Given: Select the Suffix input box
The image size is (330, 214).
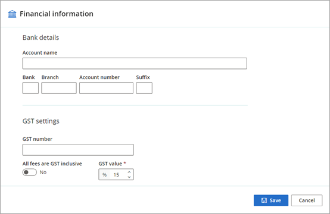Looking at the screenshot, I should pos(144,88).
